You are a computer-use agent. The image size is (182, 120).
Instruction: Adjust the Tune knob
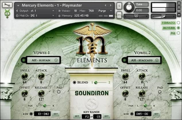[x=129, y=7]
